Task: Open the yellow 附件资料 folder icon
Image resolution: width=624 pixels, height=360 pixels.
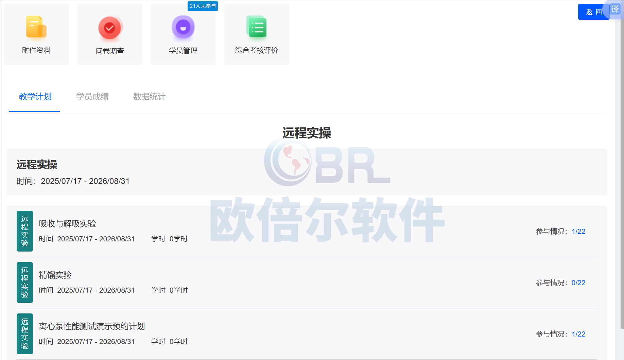Action: pyautogui.click(x=36, y=27)
